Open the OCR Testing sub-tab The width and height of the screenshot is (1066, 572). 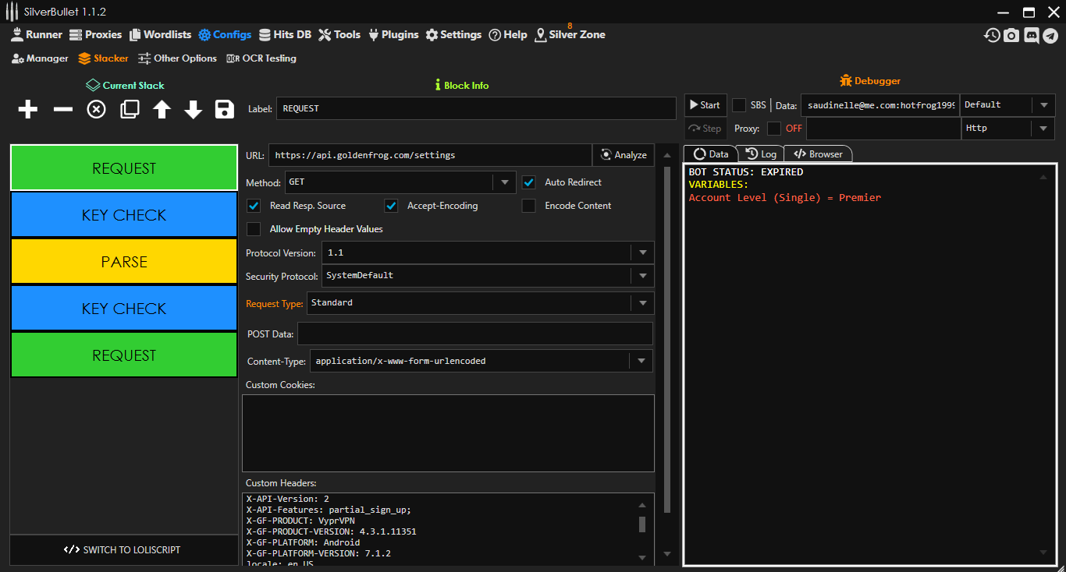pos(261,58)
